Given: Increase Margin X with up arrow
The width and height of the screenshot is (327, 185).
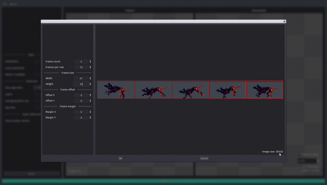Looking at the screenshot, I should 90,111.
